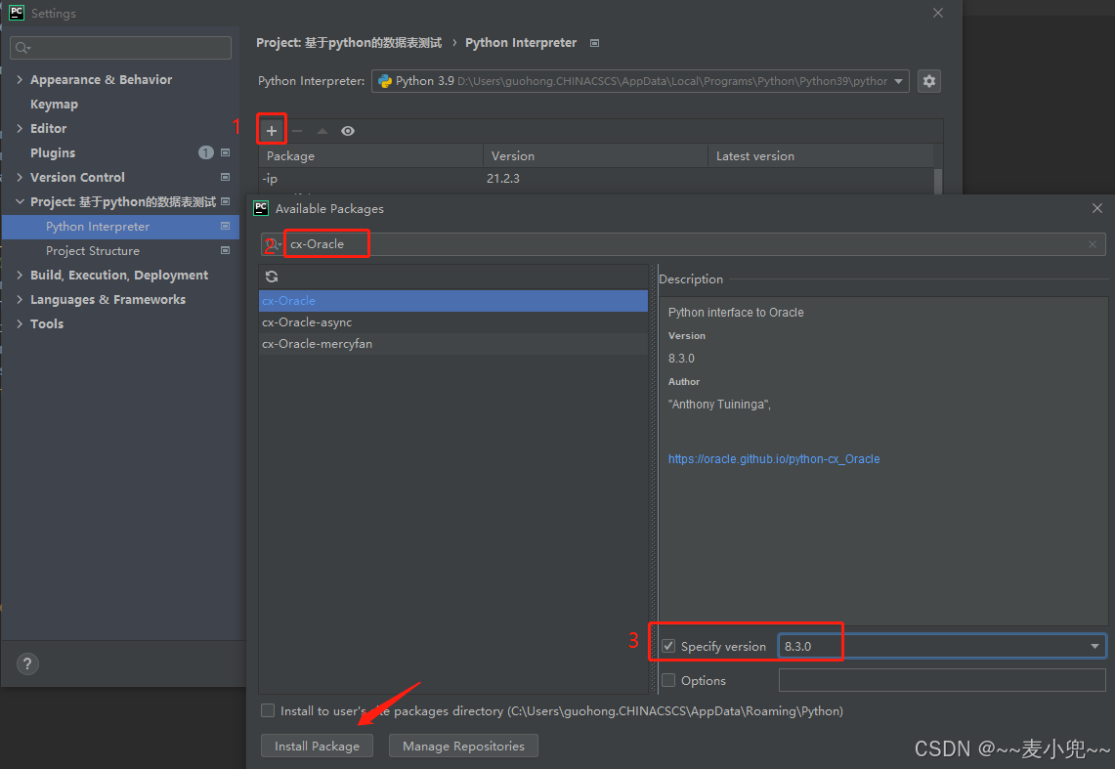Click the minus uninstall package icon
This screenshot has height=769, width=1115.
click(x=297, y=131)
